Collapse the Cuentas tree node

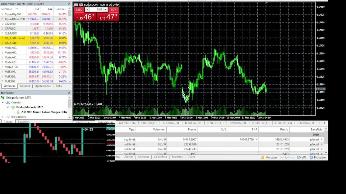(3, 102)
